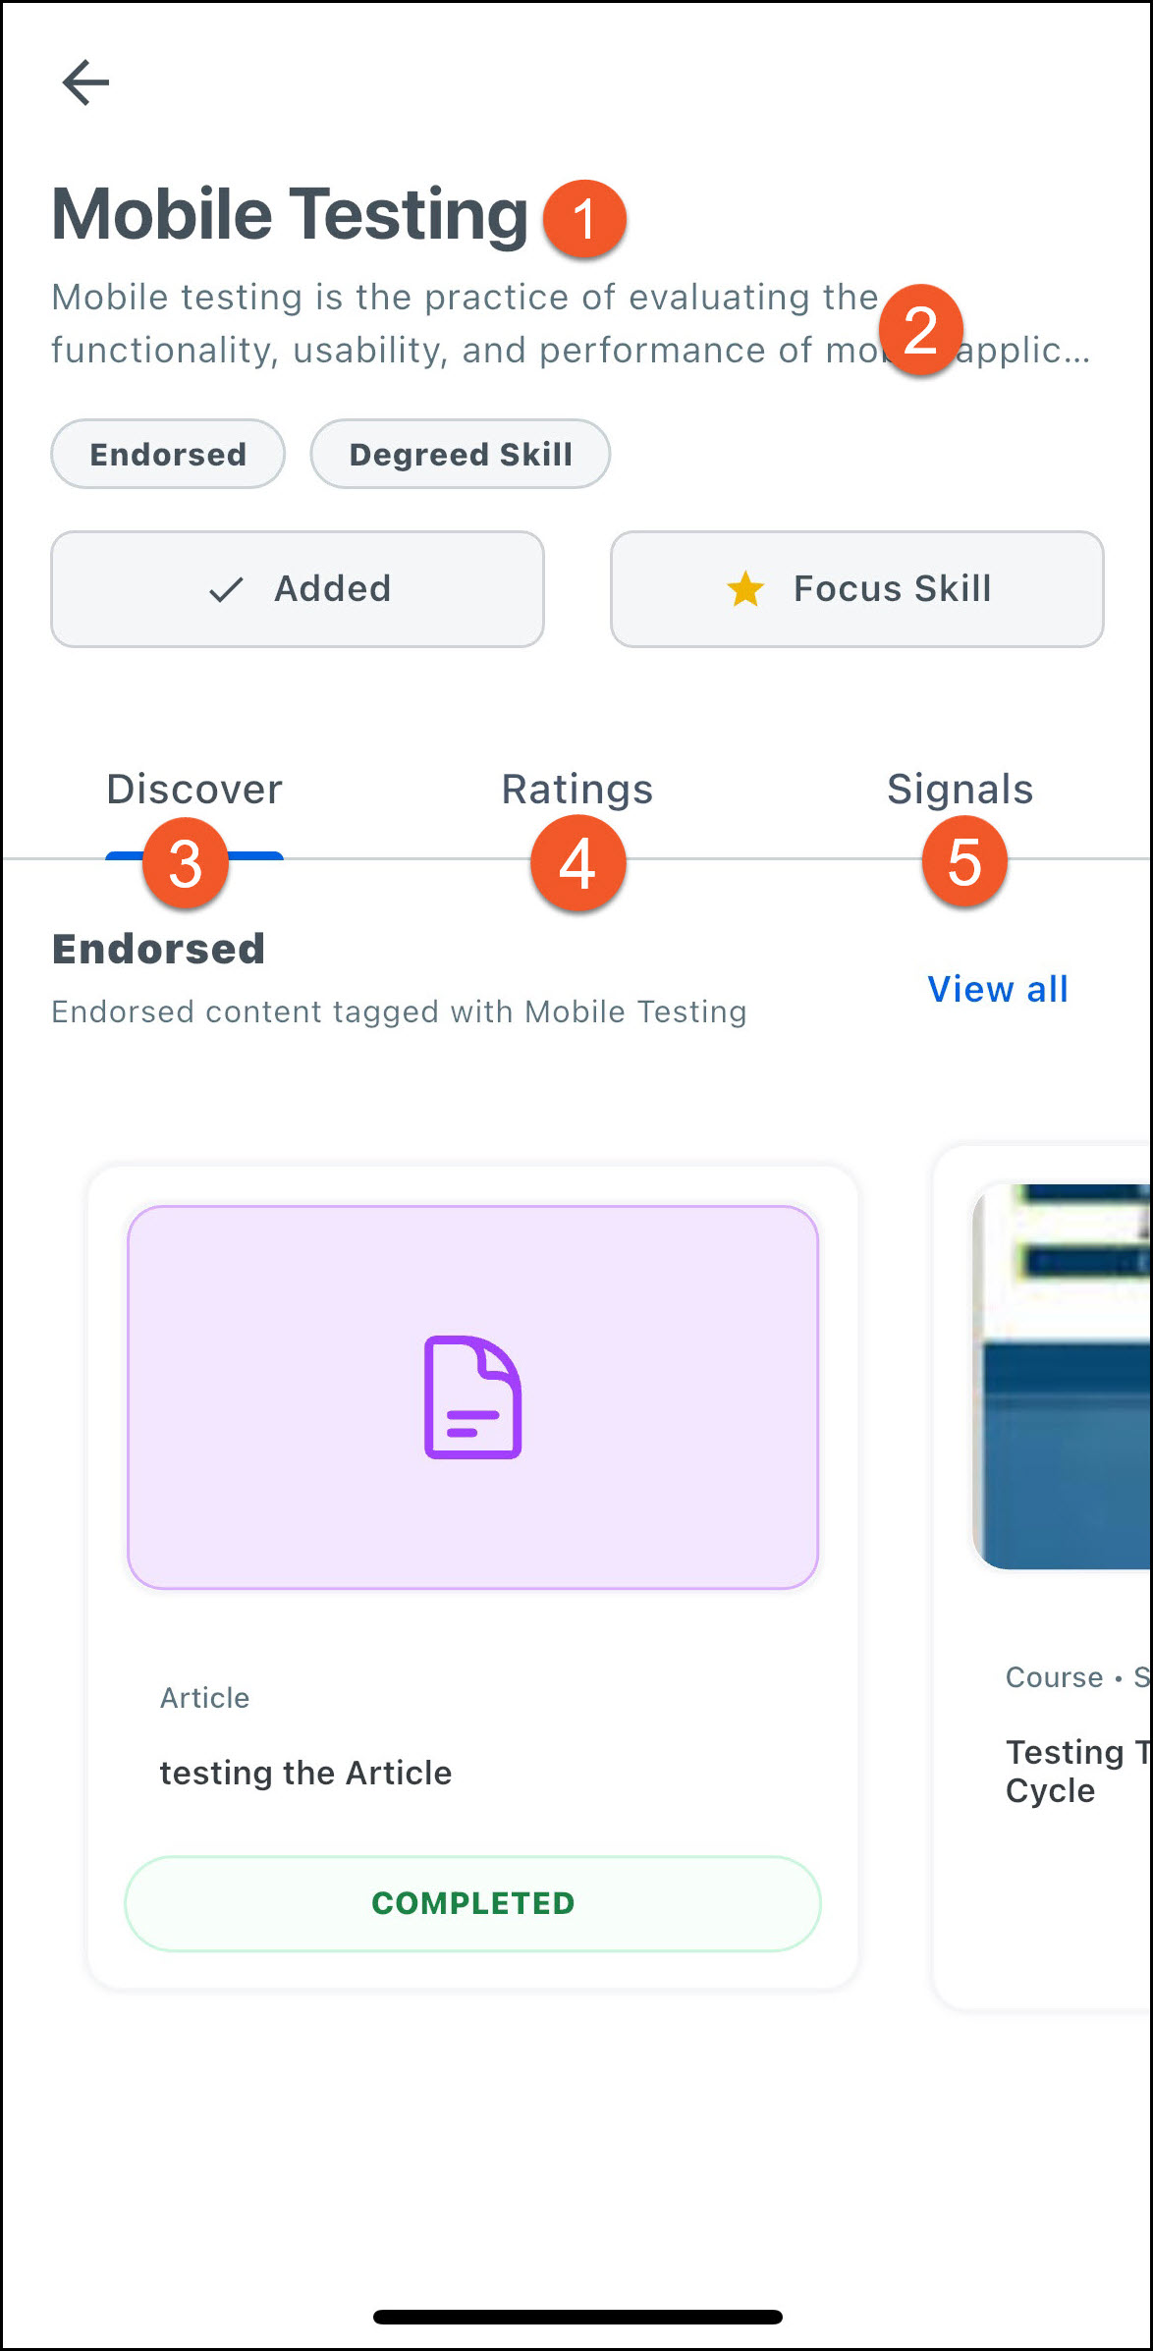The height and width of the screenshot is (2351, 1153).
Task: Tap the back arrow icon
Action: tap(85, 82)
